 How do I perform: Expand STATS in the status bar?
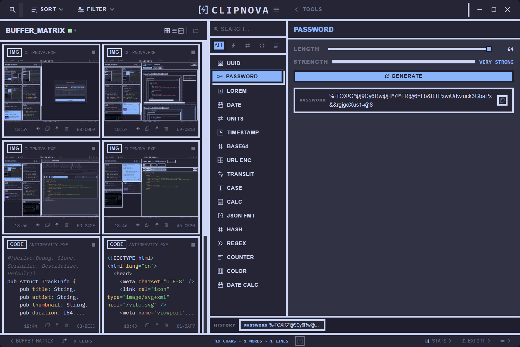pos(438,341)
